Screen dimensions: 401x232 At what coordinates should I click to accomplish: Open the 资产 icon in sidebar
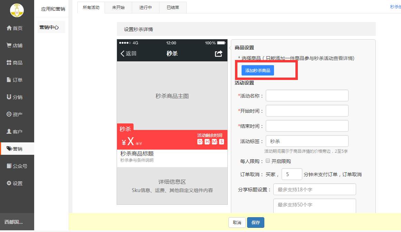(x=9, y=114)
